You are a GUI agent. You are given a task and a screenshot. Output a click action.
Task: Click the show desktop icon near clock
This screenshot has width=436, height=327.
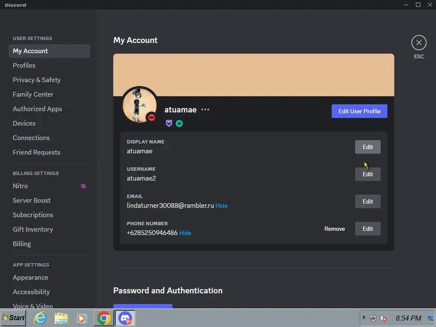pos(431,318)
